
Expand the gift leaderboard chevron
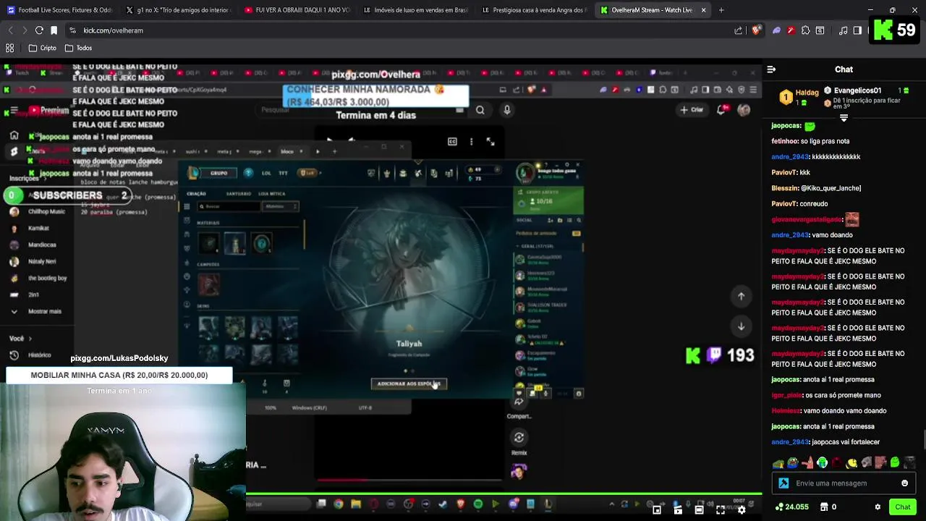(x=844, y=117)
